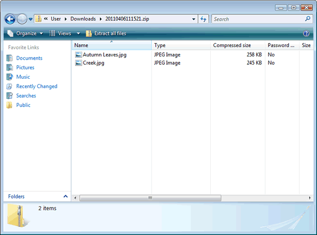Screen dimensions: 317x235
Task: Sort by the Name column header
Action: pos(111,45)
